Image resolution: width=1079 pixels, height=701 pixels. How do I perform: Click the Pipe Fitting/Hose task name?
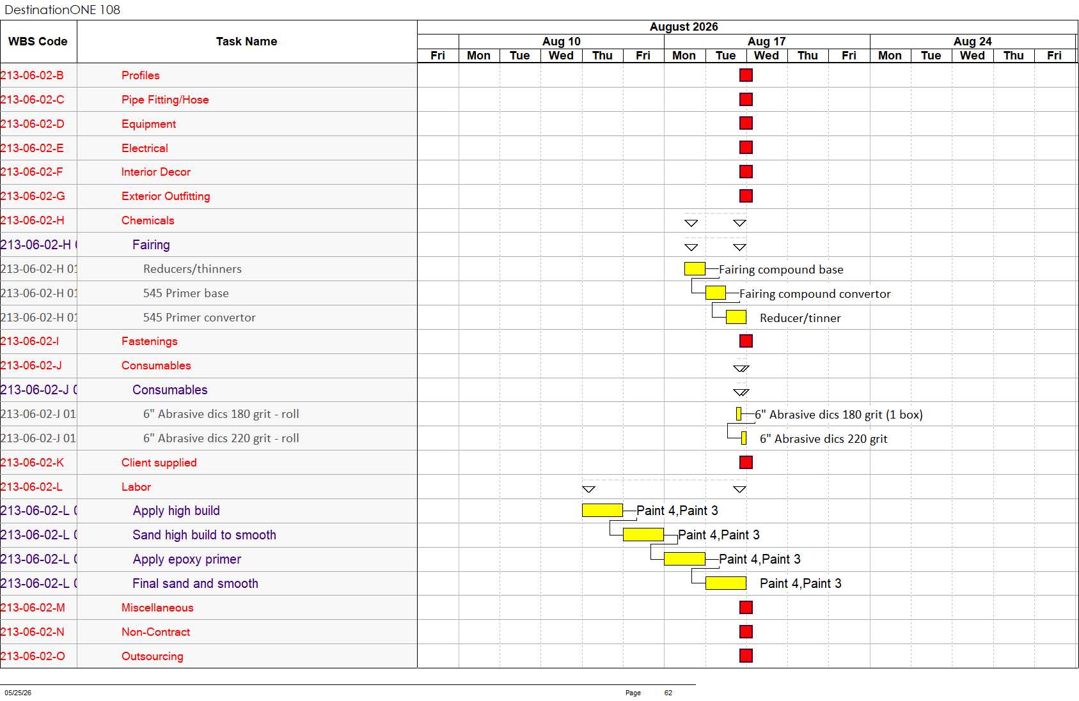(x=165, y=100)
